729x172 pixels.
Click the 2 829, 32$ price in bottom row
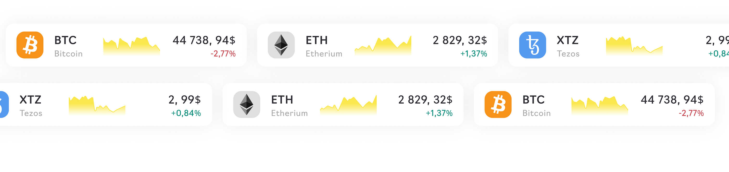(x=425, y=100)
